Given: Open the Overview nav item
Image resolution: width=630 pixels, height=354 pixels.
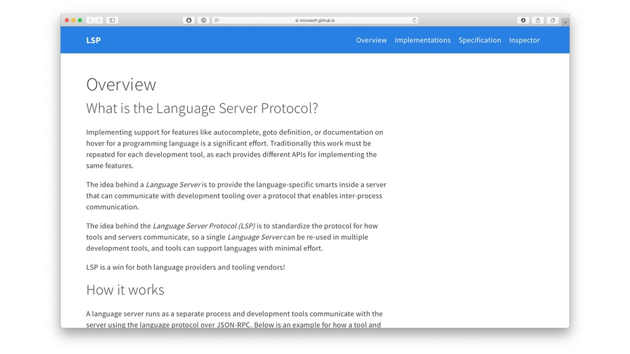Looking at the screenshot, I should click(x=371, y=40).
